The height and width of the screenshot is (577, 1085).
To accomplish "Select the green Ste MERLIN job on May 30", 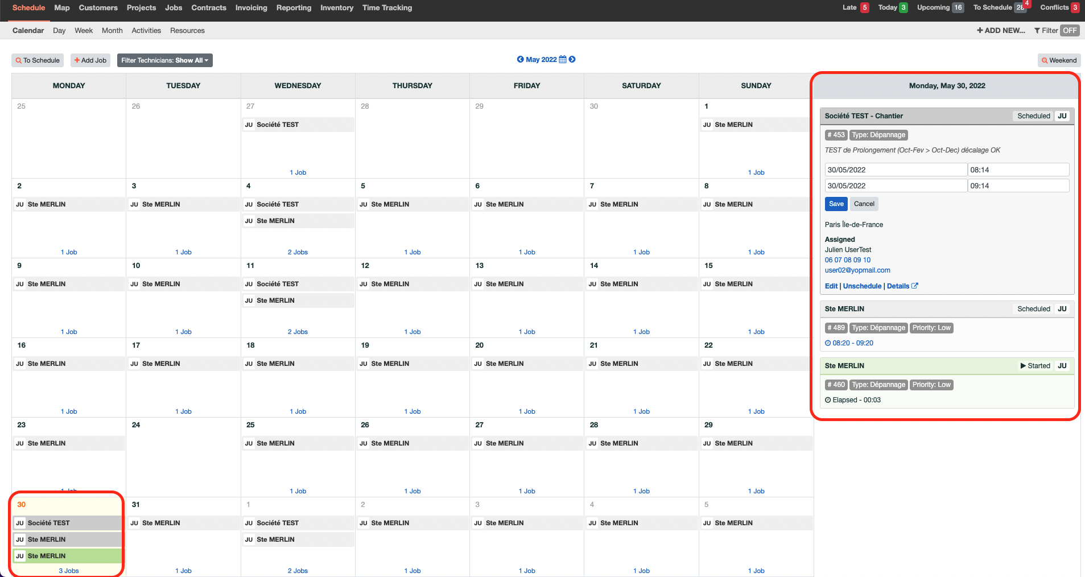I will click(x=68, y=556).
